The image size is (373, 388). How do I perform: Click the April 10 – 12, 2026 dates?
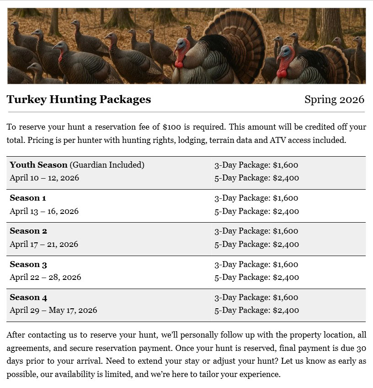tap(44, 178)
